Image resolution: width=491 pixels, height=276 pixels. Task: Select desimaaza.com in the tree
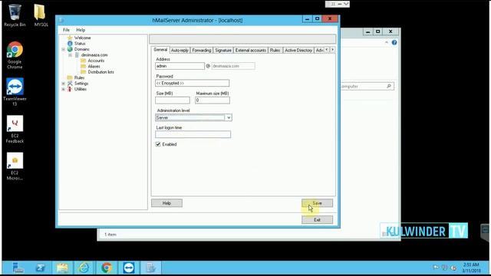click(94, 54)
